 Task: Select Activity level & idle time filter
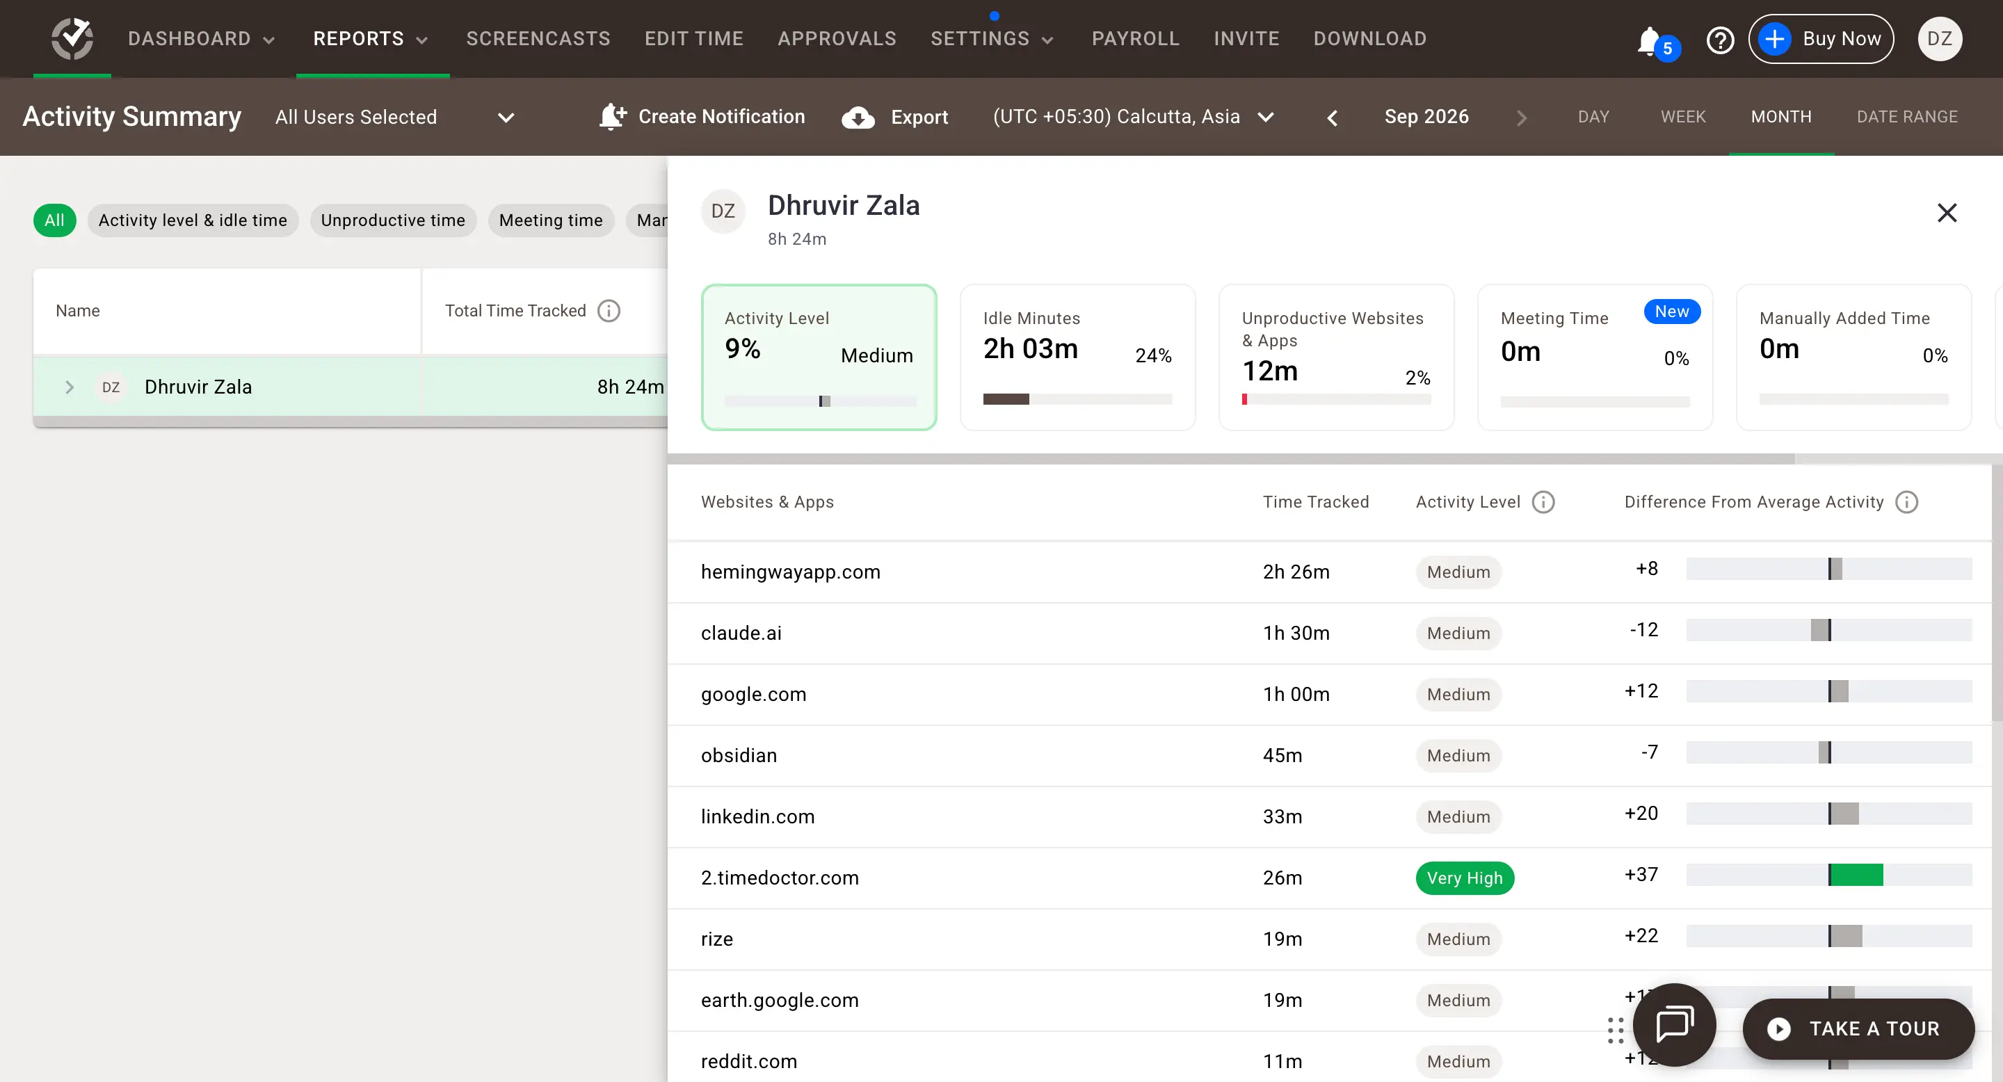pos(193,220)
